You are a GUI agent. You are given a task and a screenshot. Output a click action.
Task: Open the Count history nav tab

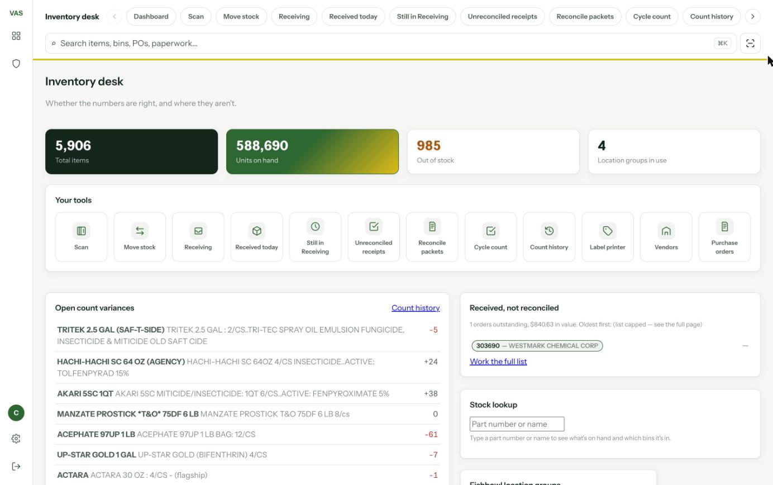pyautogui.click(x=712, y=16)
